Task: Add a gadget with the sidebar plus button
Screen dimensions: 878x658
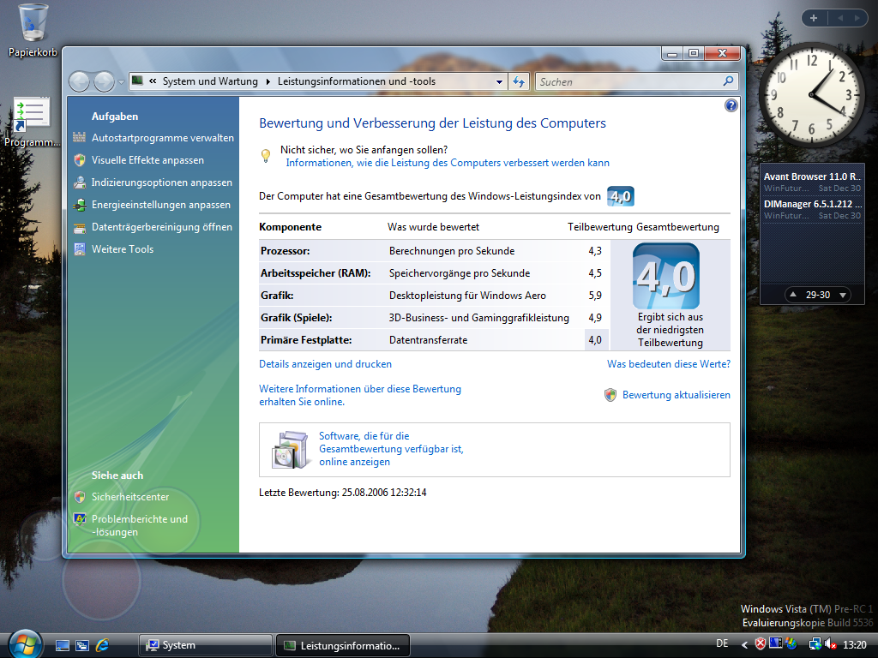Action: [x=814, y=18]
